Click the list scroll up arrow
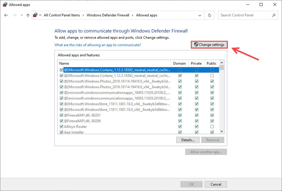Image resolution: width=282 pixels, height=191 pixels. coord(222,63)
